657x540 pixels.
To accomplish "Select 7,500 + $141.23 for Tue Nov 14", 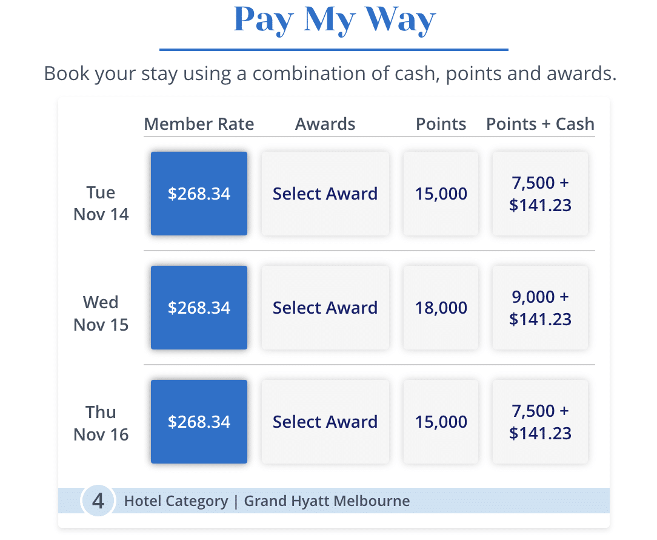I will point(540,194).
